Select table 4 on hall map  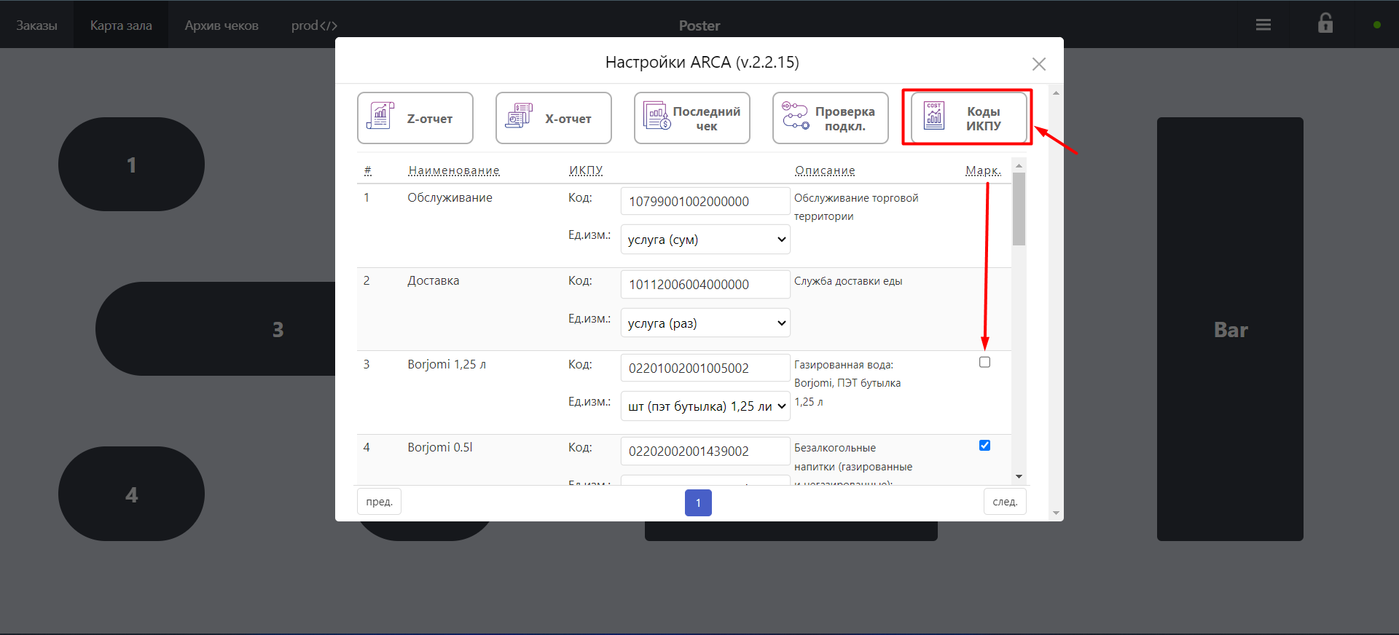pyautogui.click(x=131, y=494)
